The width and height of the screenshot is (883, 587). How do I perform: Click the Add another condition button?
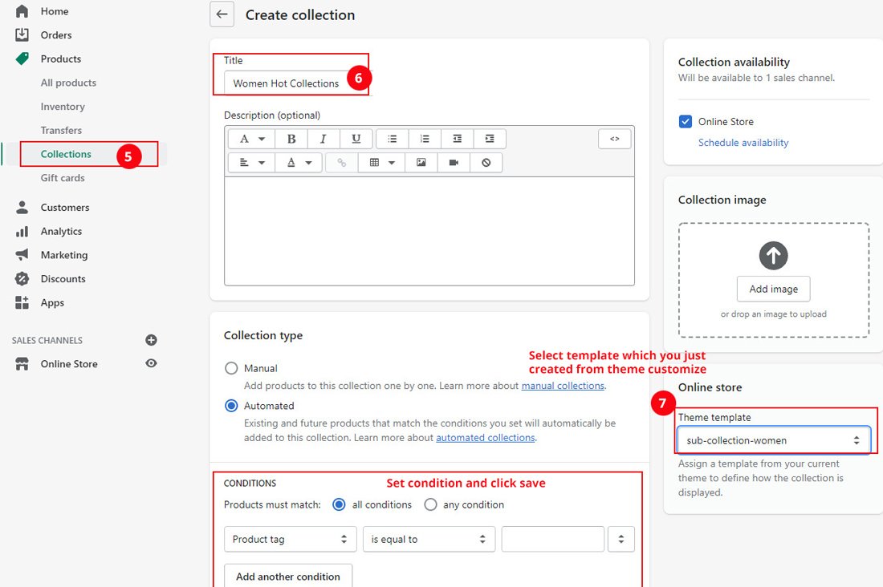click(x=288, y=577)
